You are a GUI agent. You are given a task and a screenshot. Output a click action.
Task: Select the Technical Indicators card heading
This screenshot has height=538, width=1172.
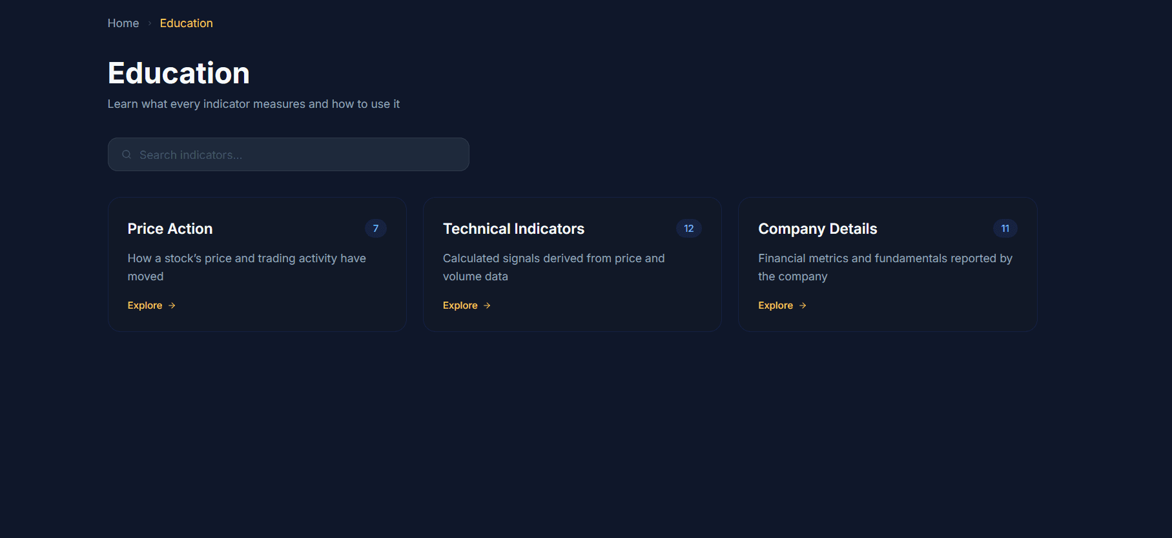tap(513, 229)
